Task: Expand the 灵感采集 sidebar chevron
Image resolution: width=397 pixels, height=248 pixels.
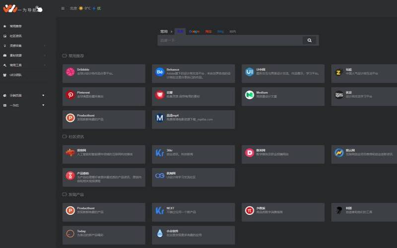Action: pos(45,46)
